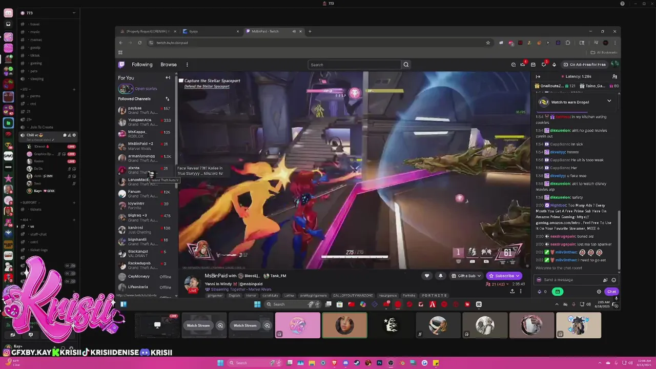Click the Twitch search input field
The height and width of the screenshot is (369, 656).
(x=354, y=65)
